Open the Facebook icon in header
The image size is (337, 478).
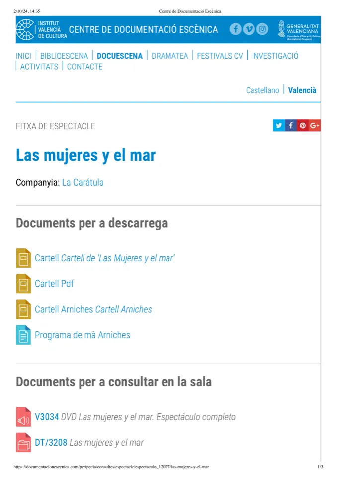(x=236, y=29)
